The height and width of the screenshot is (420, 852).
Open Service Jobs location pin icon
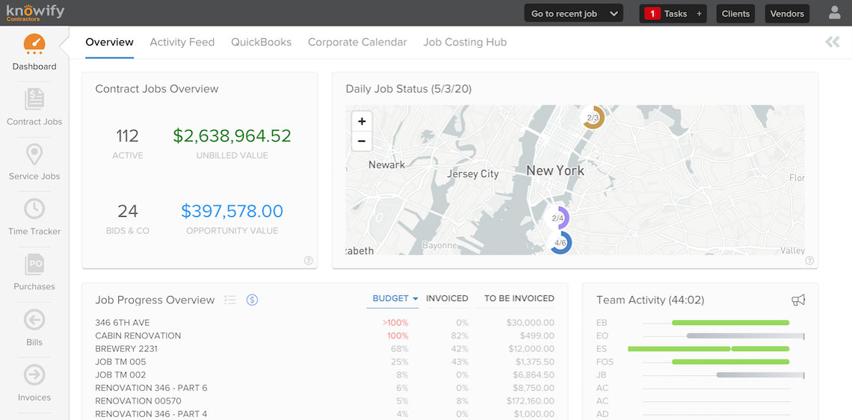coord(34,154)
